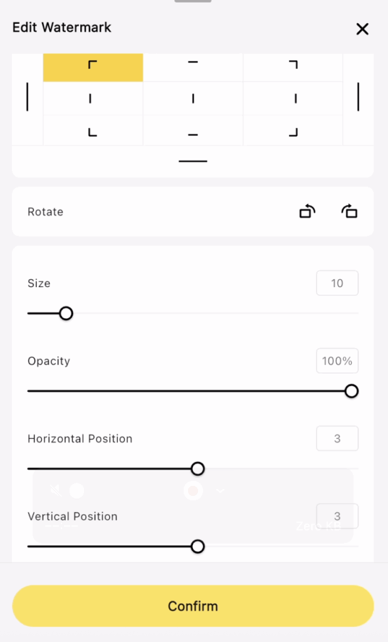
Task: Rotate watermark counterclockwise
Action: 307,212
